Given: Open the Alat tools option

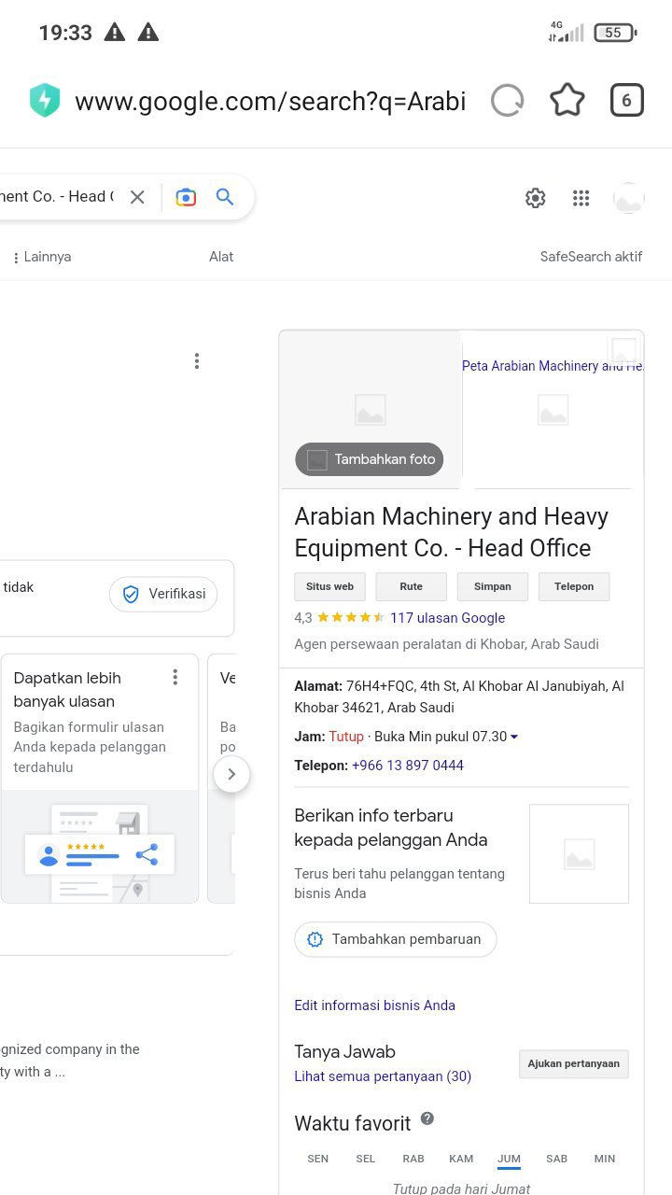Looking at the screenshot, I should (x=221, y=257).
